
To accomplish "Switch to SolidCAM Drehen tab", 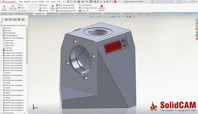I will tap(128, 14).
